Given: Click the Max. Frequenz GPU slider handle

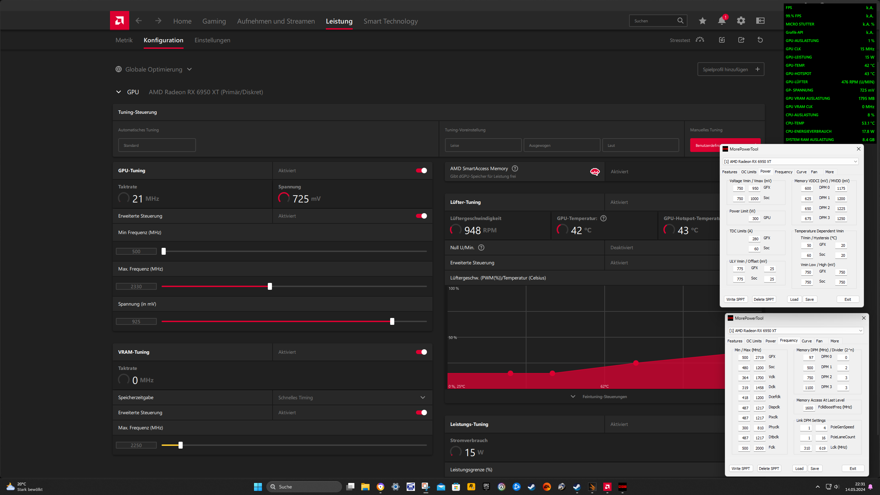Looking at the screenshot, I should (x=270, y=286).
